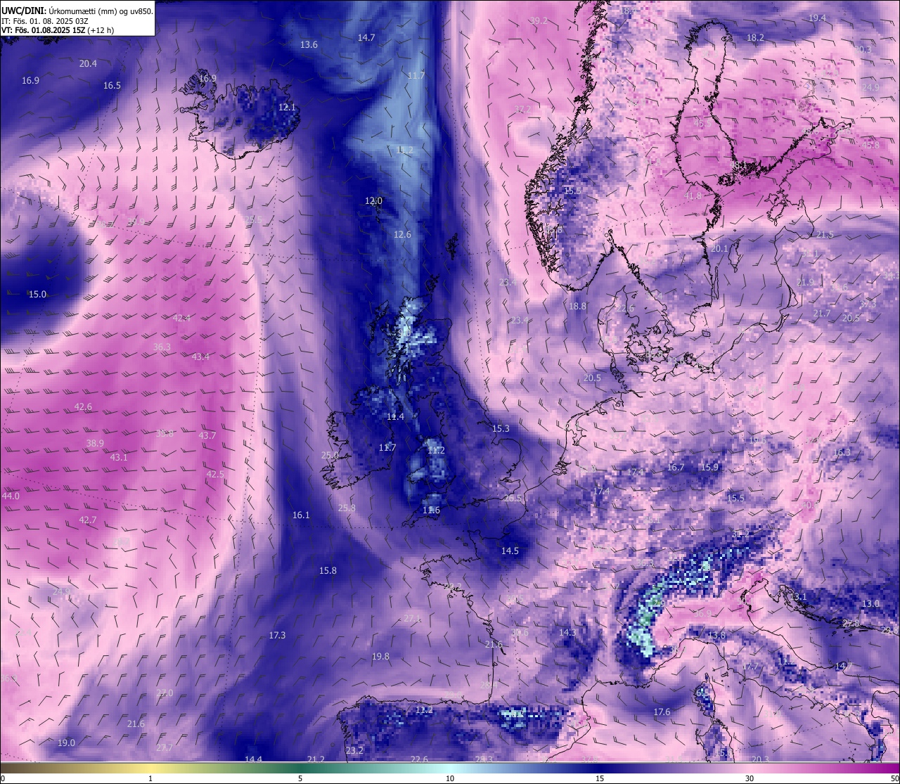Click the colorbar tick label '10'
This screenshot has width=900, height=784.
coord(450,778)
